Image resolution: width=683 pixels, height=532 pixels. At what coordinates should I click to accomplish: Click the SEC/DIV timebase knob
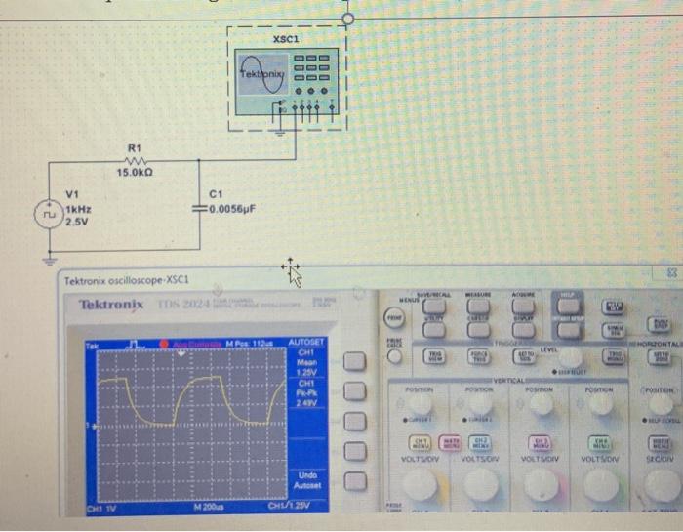[x=661, y=484]
